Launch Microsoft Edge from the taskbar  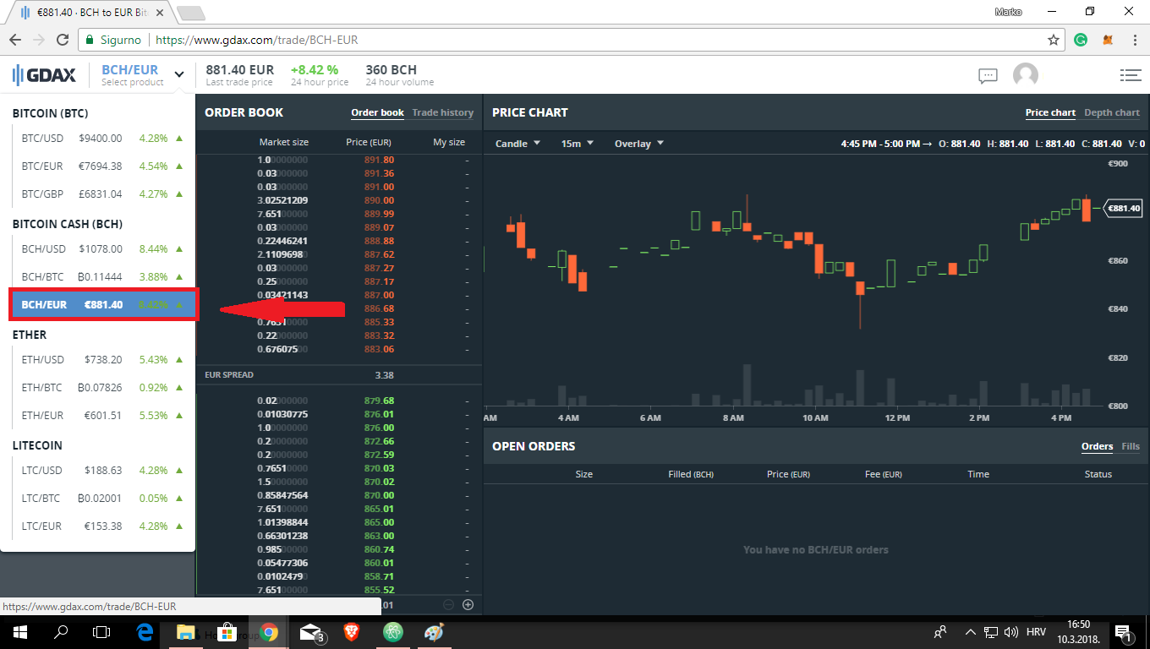[x=145, y=632]
